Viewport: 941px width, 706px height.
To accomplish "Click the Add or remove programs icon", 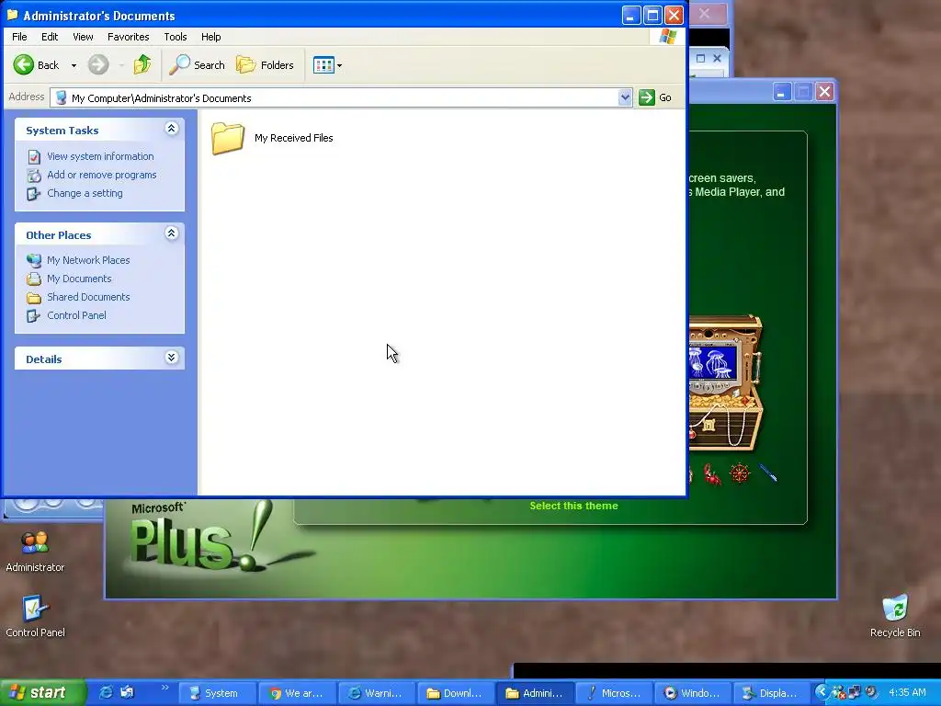I will click(x=34, y=176).
